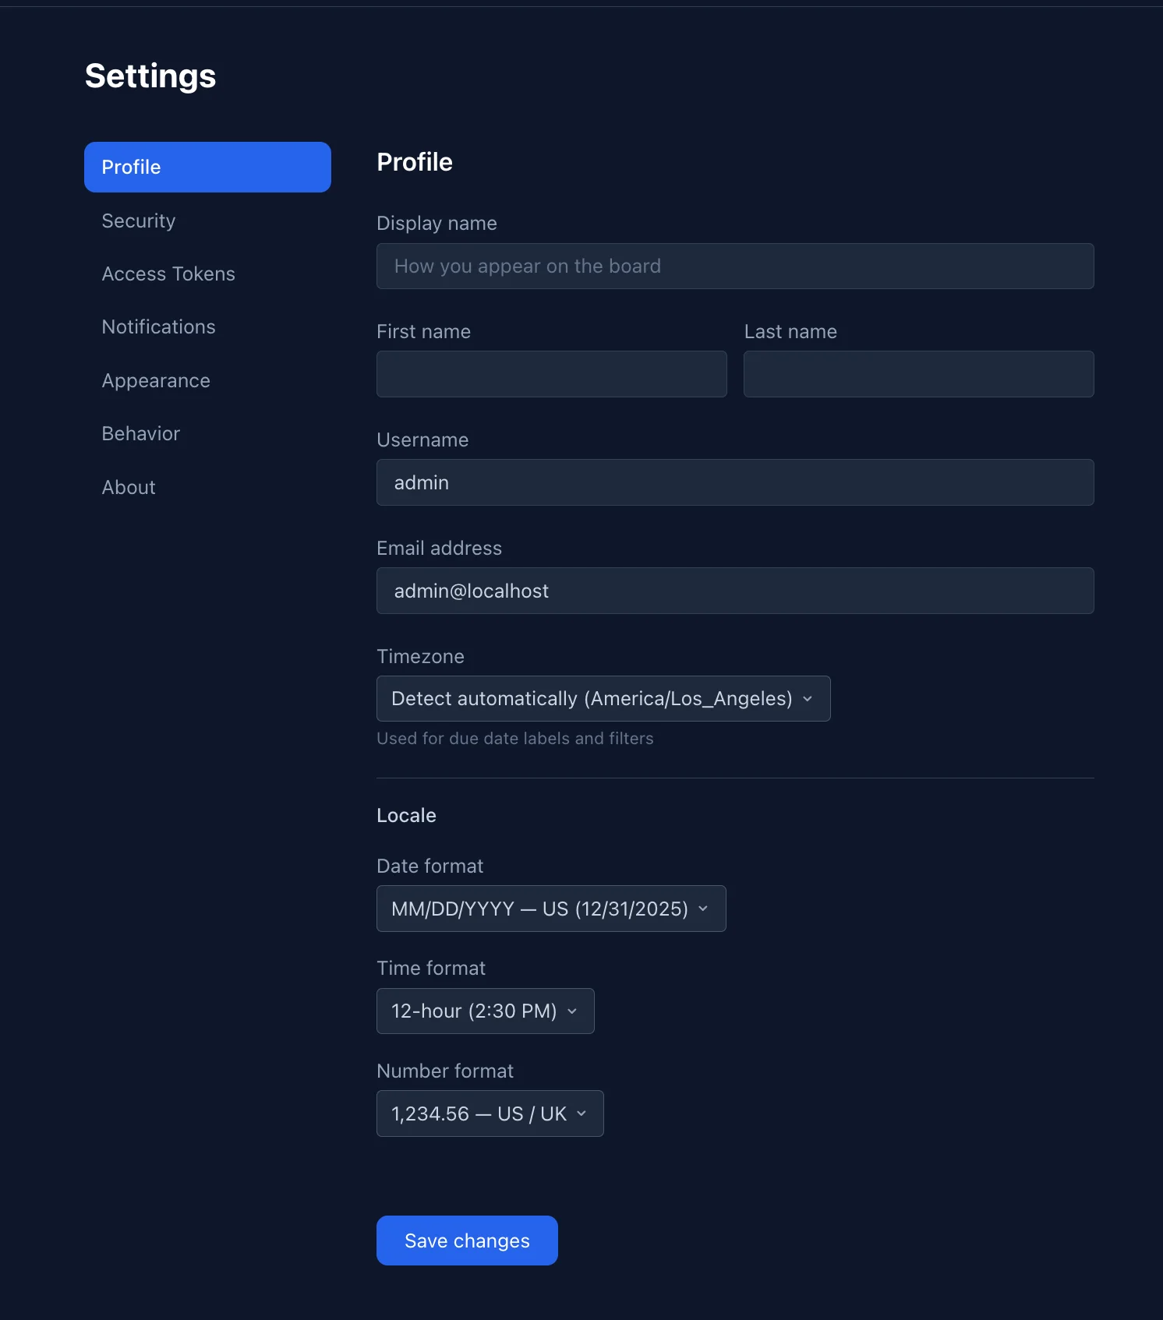Click the Time format chevron arrow
Viewport: 1163px width, 1320px height.
point(571,1011)
